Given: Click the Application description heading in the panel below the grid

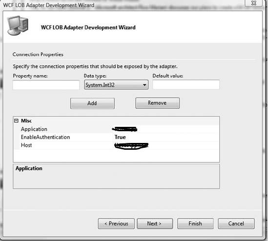Looking at the screenshot, I should (x=29, y=168).
